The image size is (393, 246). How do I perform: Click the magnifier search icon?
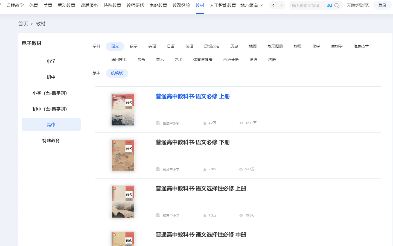click(x=337, y=5)
